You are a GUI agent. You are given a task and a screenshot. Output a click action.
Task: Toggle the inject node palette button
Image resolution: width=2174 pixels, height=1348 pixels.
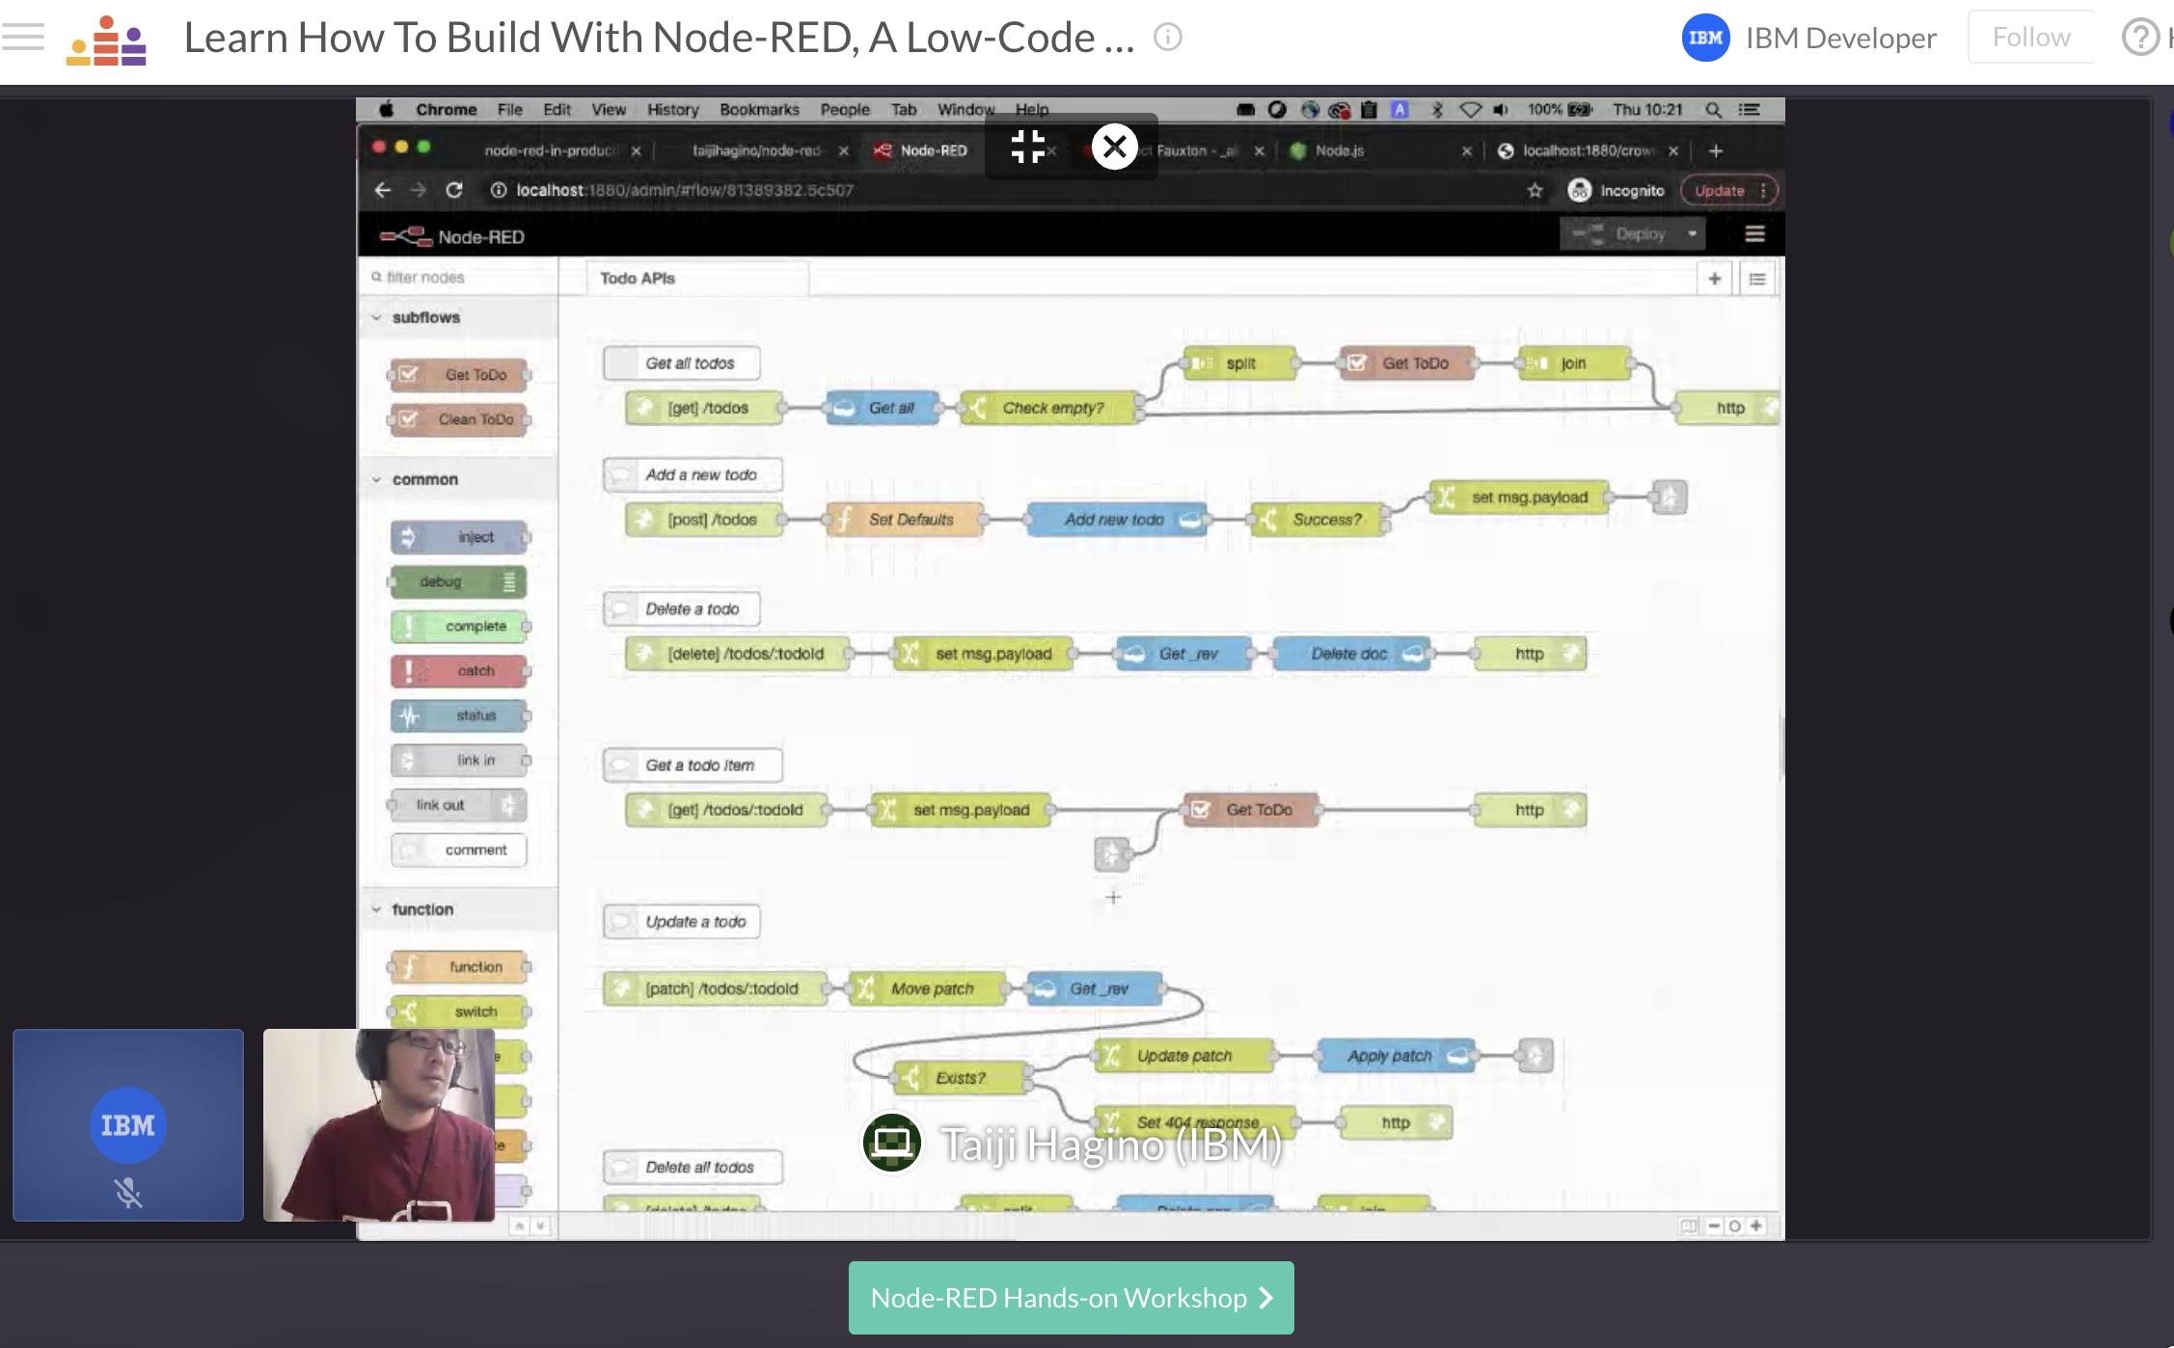(x=459, y=537)
